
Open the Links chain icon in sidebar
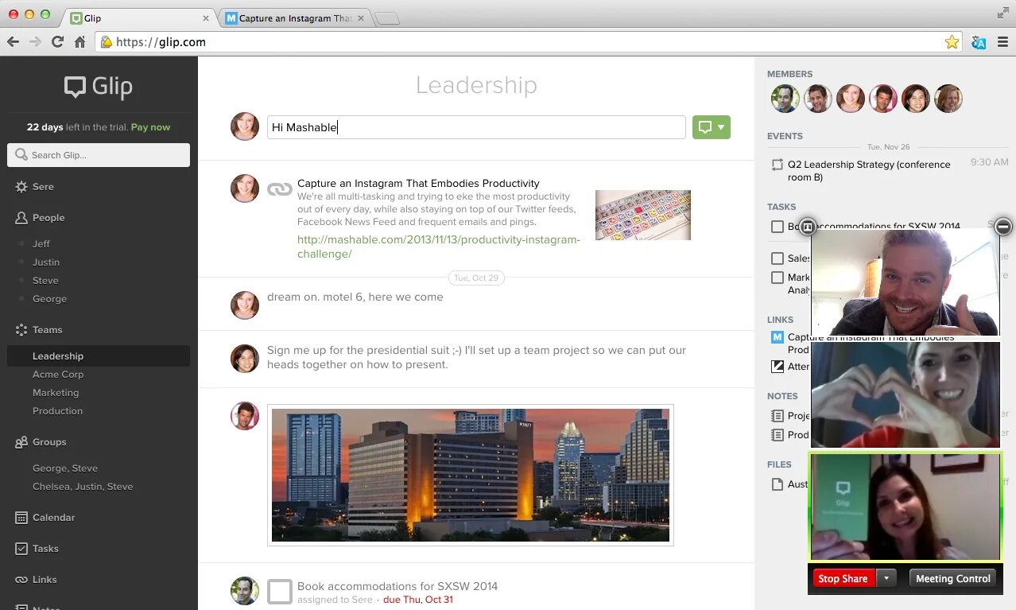pos(21,580)
